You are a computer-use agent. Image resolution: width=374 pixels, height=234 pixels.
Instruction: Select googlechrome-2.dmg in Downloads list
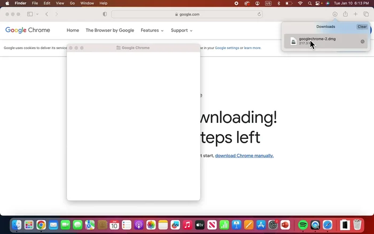click(321, 41)
